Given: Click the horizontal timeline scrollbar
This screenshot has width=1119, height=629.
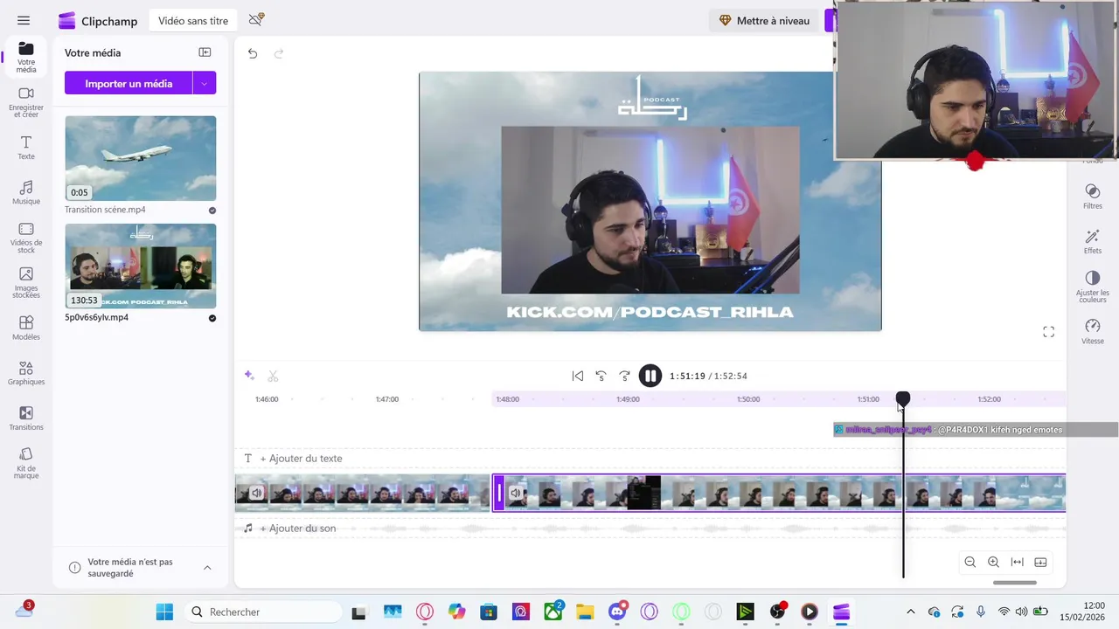Looking at the screenshot, I should pyautogui.click(x=1015, y=583).
